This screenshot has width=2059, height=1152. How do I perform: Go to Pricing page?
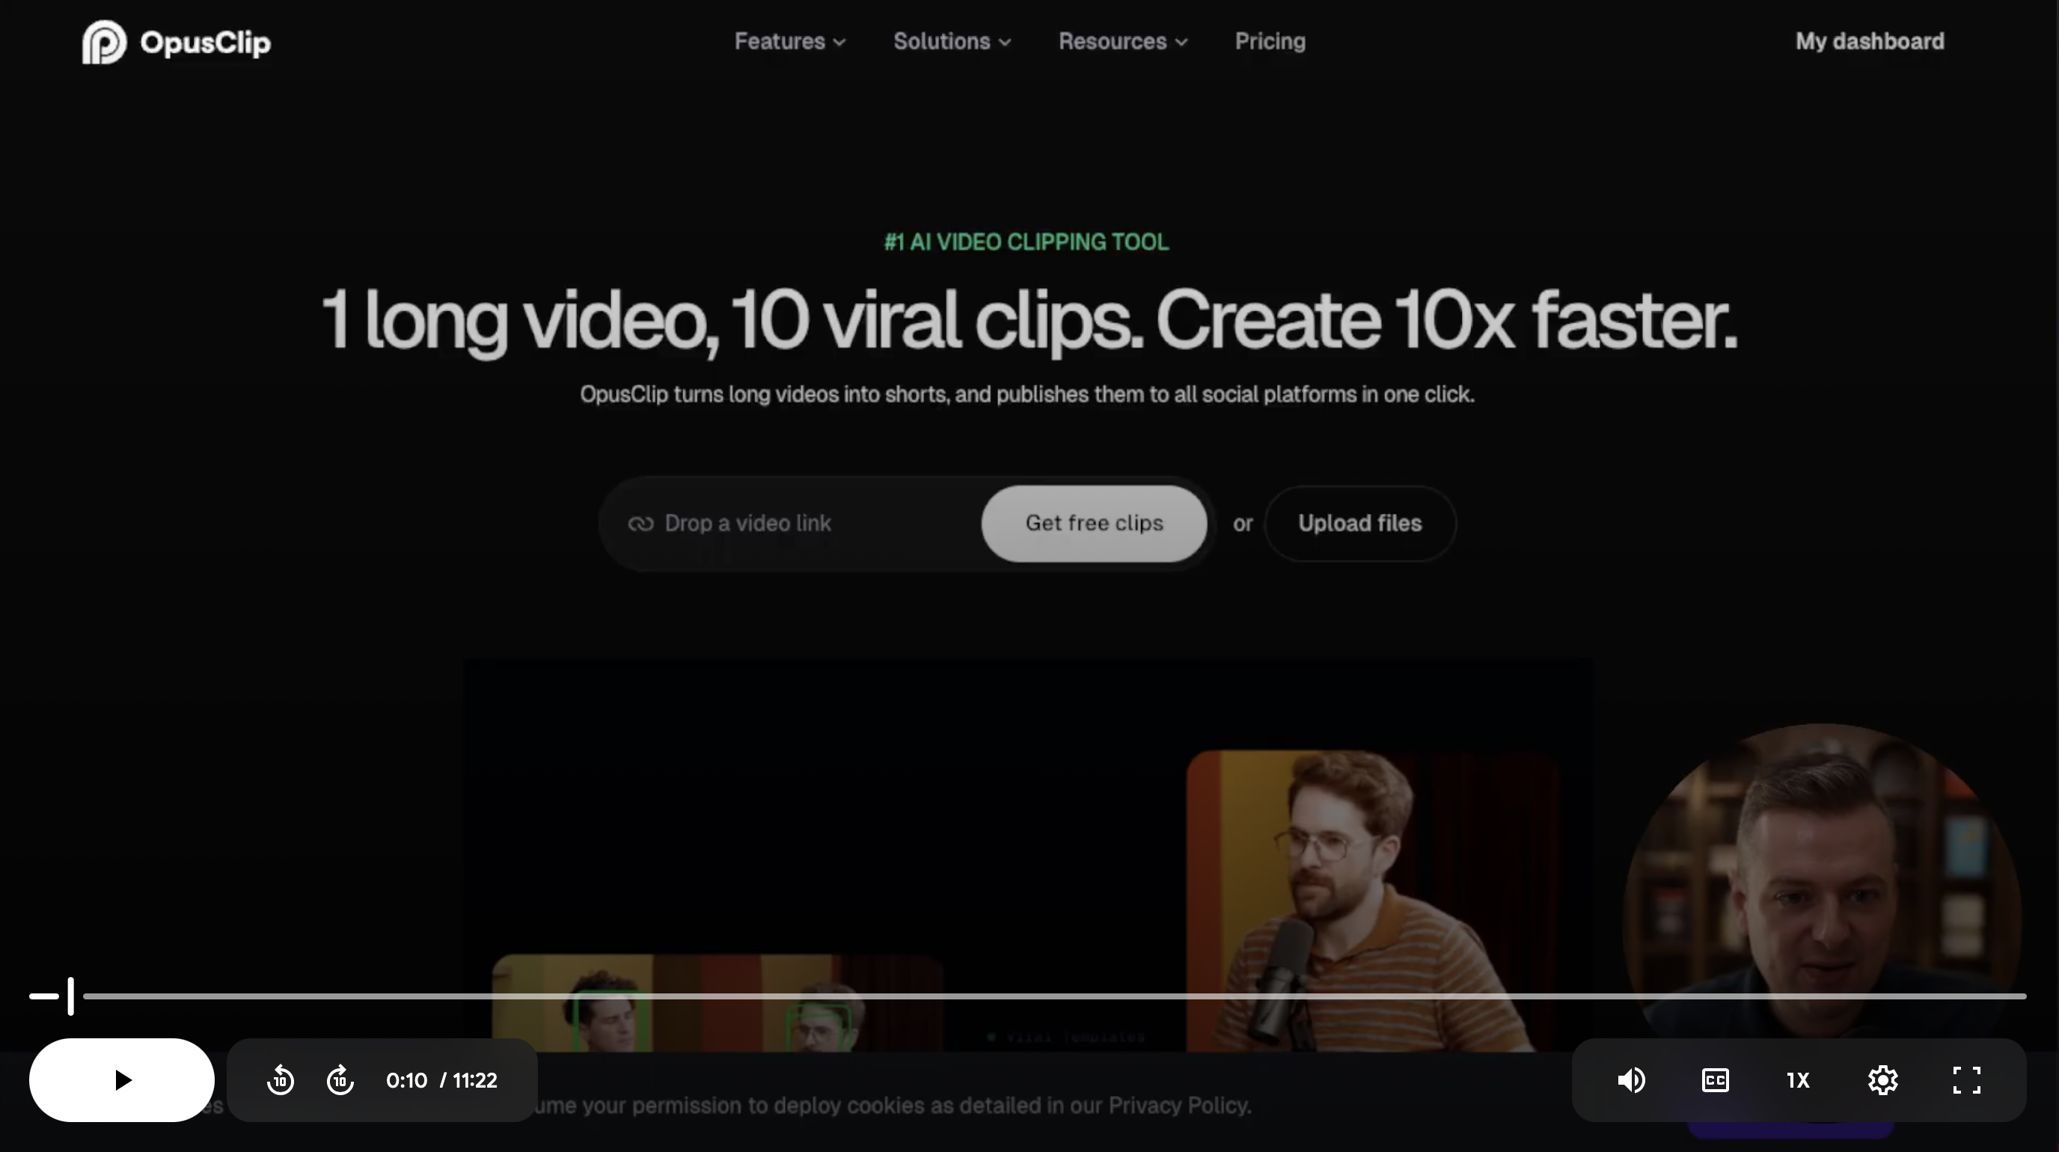tap(1269, 42)
